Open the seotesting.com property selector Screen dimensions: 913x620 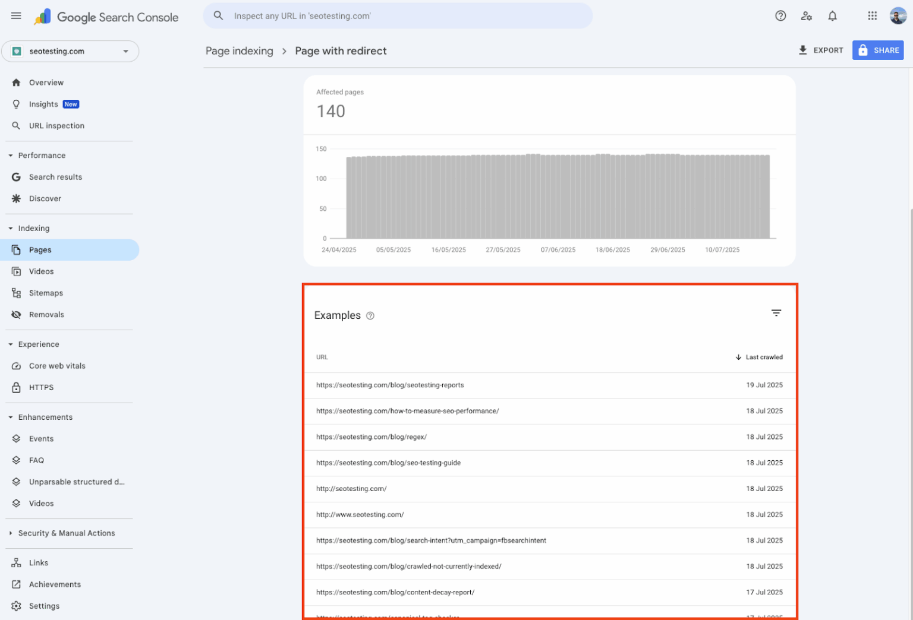70,51
